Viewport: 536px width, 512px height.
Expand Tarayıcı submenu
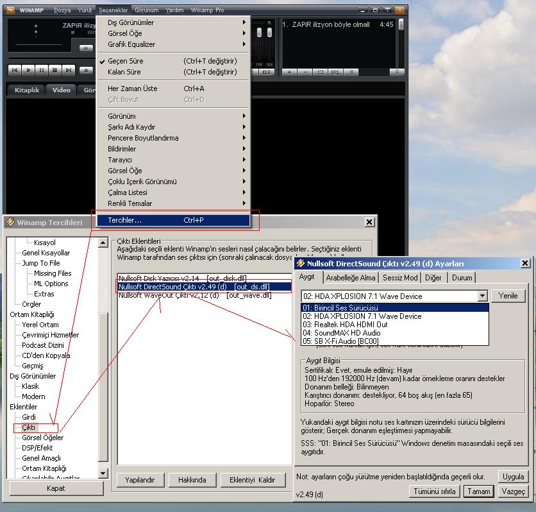click(174, 160)
